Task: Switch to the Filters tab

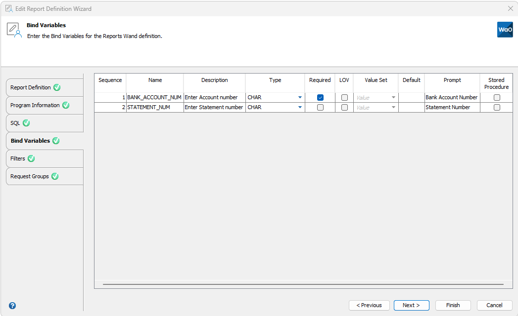Action: pyautogui.click(x=18, y=158)
